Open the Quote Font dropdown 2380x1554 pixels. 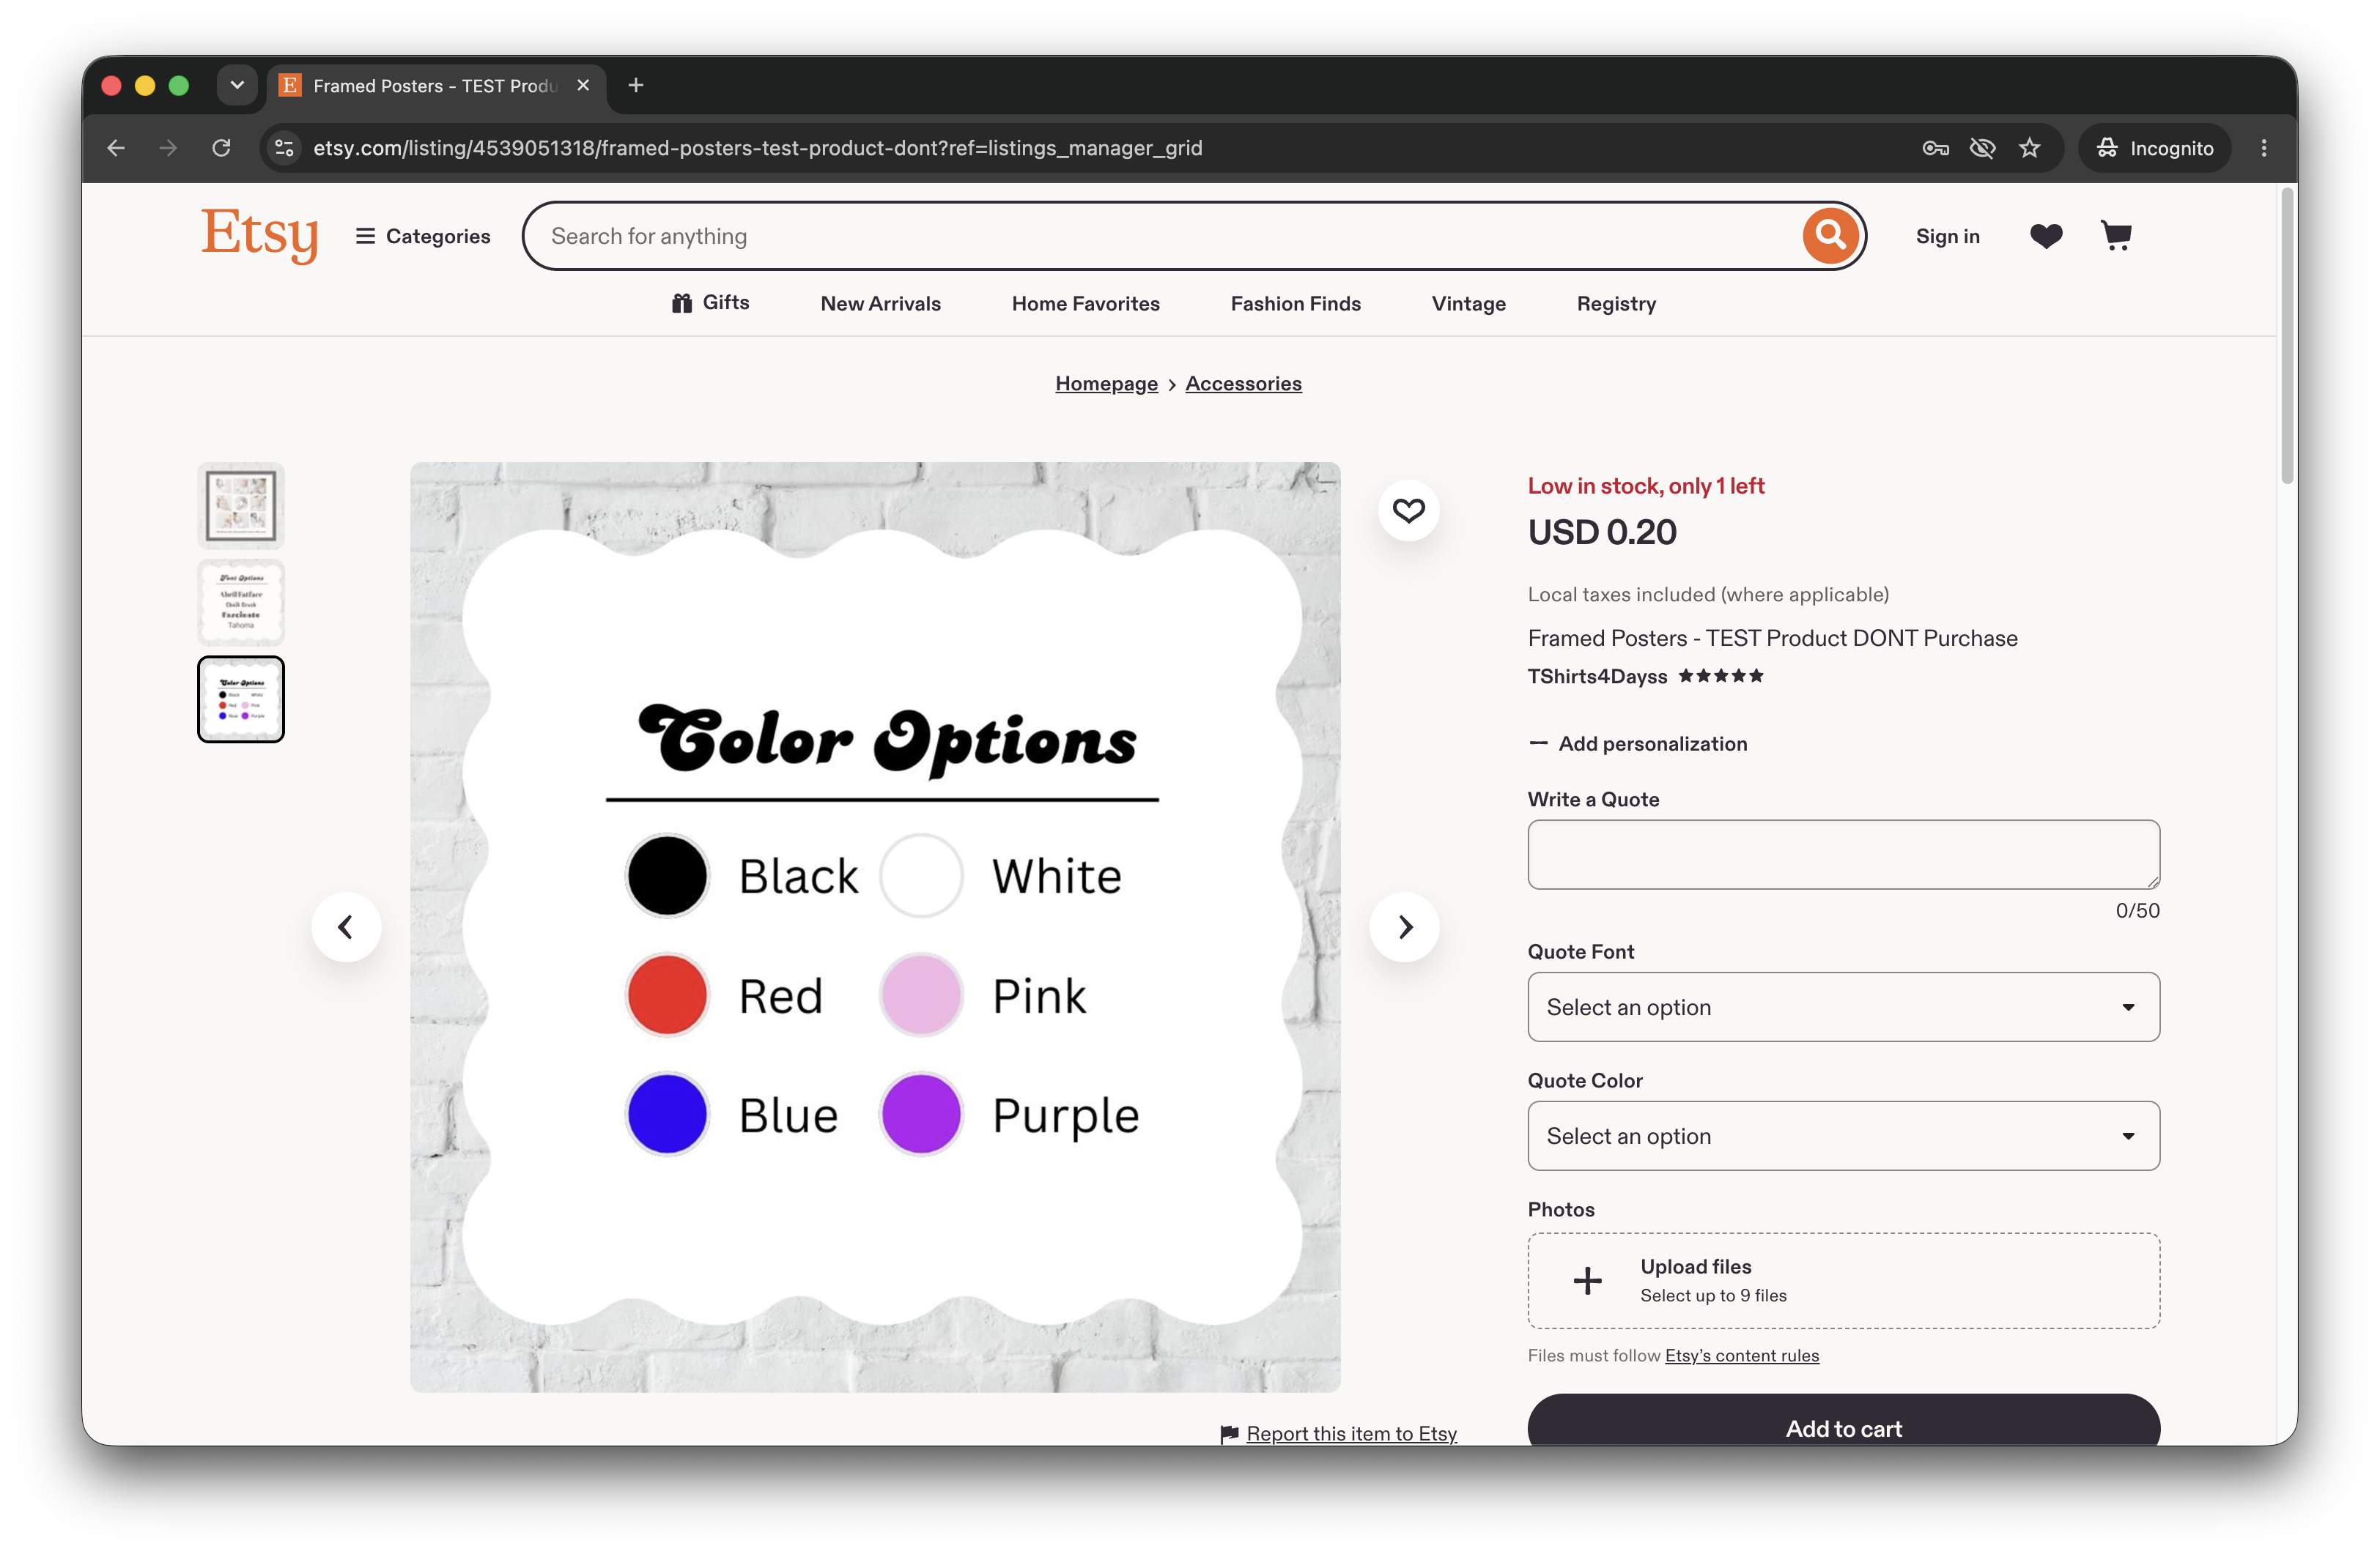pyautogui.click(x=1843, y=1006)
